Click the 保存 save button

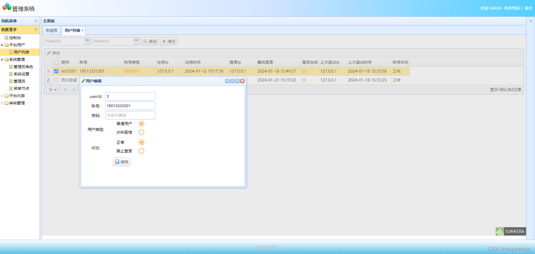click(122, 162)
